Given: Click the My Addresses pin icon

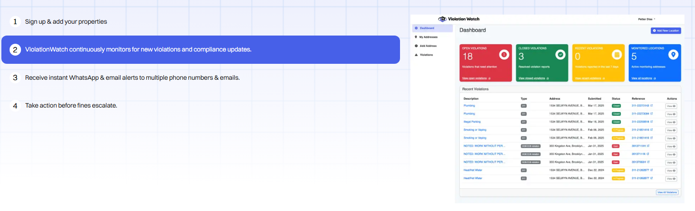Looking at the screenshot, I should 416,37.
